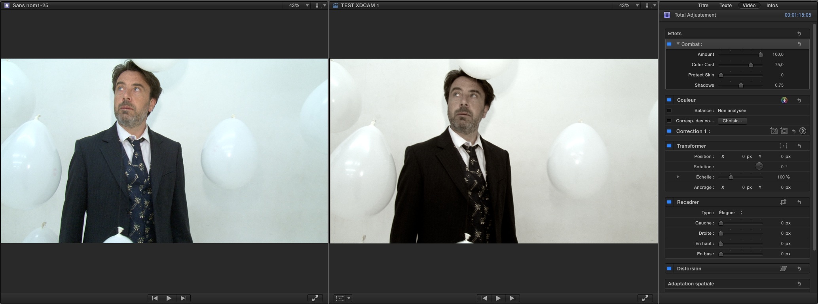Toggle fullscreen in TEST XDCAM 1 viewer

click(x=645, y=298)
